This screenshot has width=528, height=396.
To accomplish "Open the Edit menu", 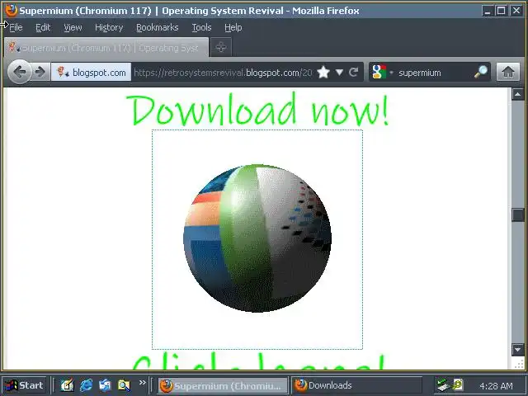I will (43, 27).
